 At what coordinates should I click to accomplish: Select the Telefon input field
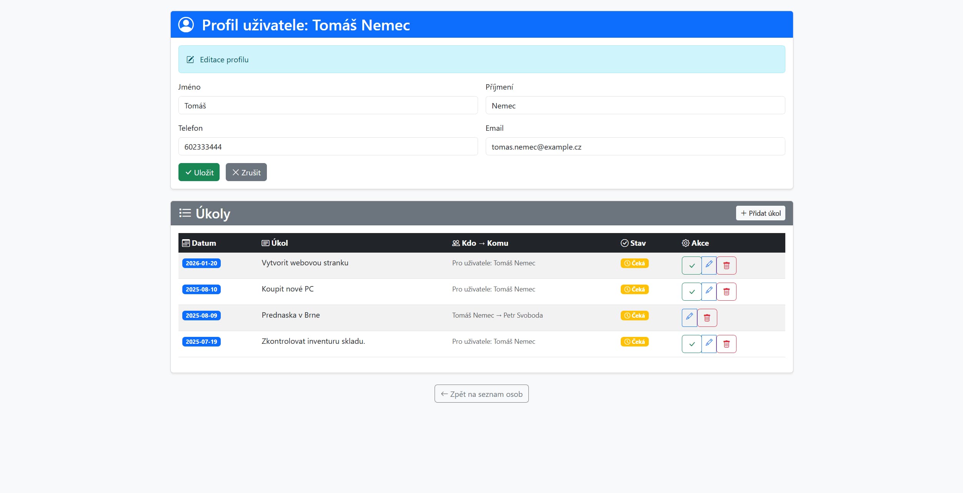pyautogui.click(x=328, y=147)
